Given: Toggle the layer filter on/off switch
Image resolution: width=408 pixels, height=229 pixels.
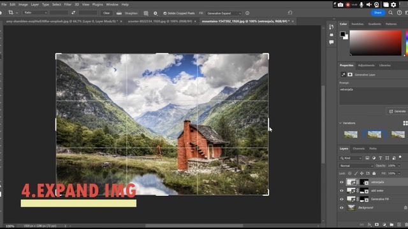Looking at the screenshot, I should coord(400,157).
